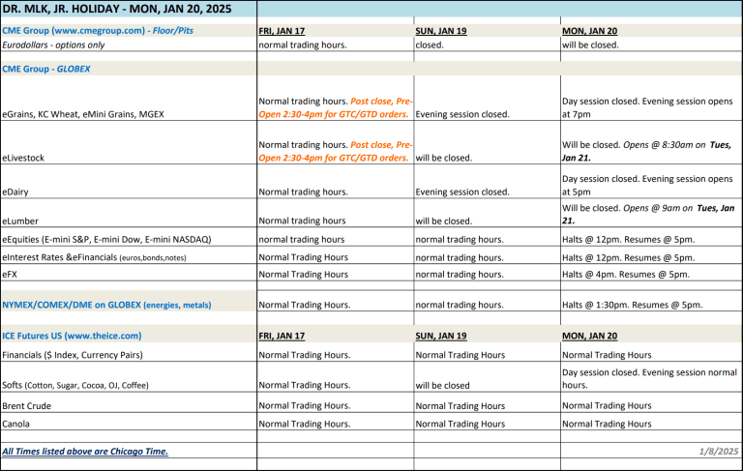Click the FRI, JAN 17 header in ICE Futures row
Viewport: 743px width, 471px height.
(282, 336)
